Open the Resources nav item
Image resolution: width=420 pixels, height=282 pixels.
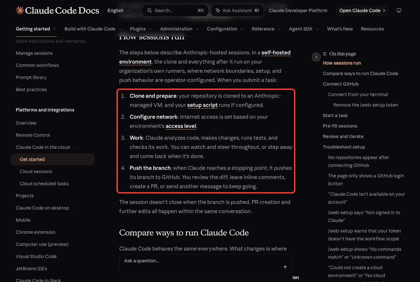click(372, 29)
